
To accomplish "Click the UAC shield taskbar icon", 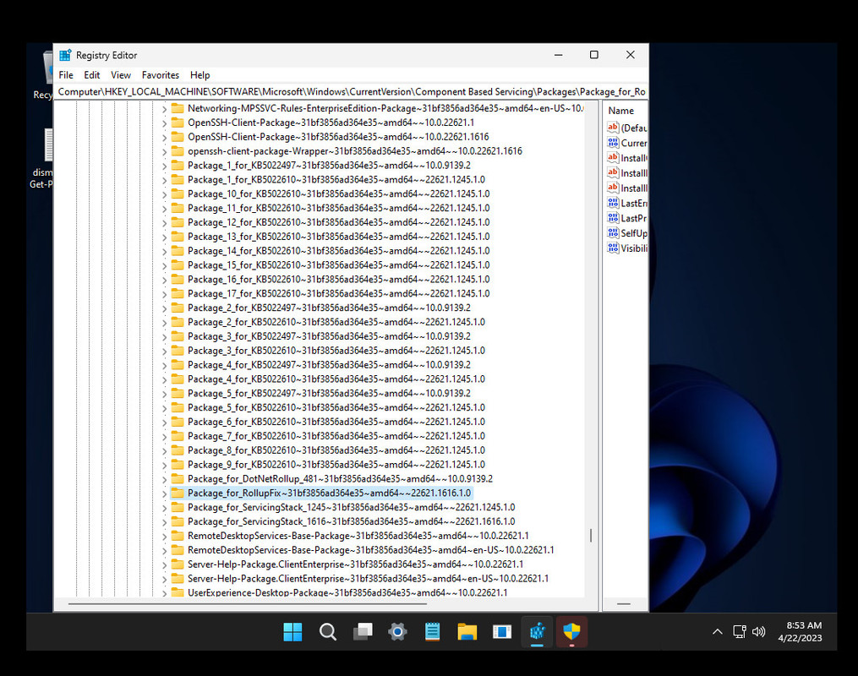I will point(571,632).
